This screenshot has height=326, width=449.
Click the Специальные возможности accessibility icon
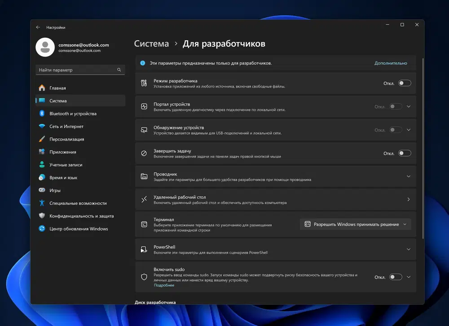(x=42, y=203)
